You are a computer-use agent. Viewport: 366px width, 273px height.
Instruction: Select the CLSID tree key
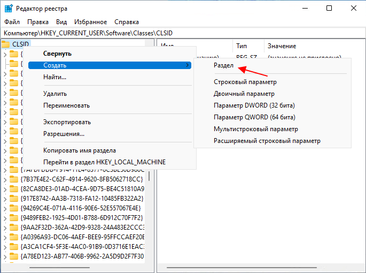click(20, 44)
